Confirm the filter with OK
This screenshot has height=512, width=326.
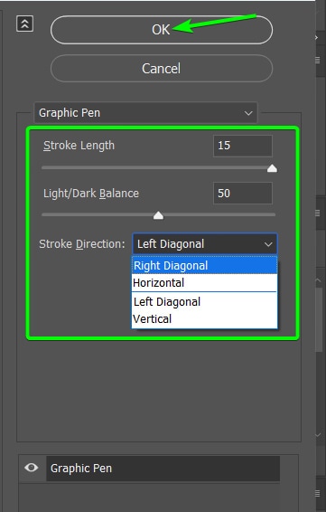point(162,30)
